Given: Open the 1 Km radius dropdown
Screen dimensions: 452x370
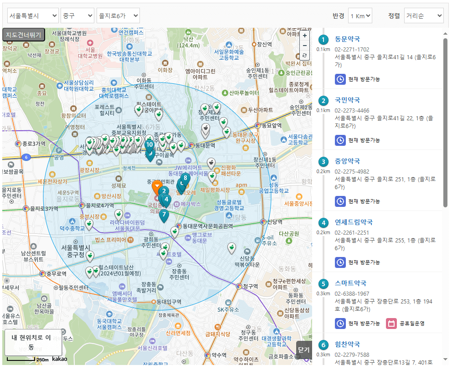Looking at the screenshot, I should pos(360,15).
